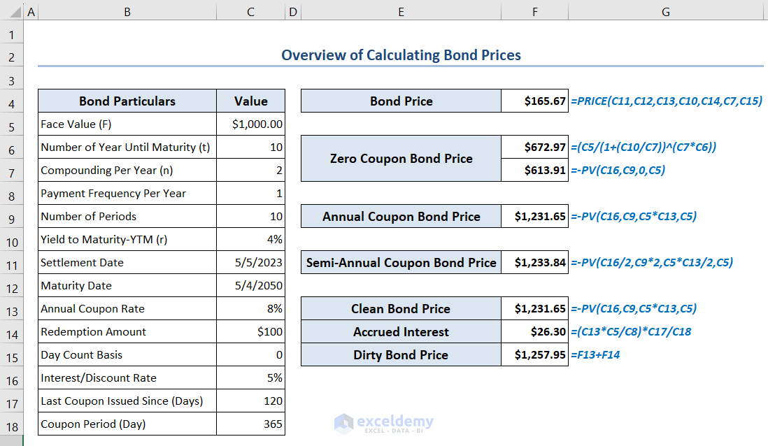Select the Bond Price $165.67 cell
Screen dimensions: 768x446
point(534,101)
